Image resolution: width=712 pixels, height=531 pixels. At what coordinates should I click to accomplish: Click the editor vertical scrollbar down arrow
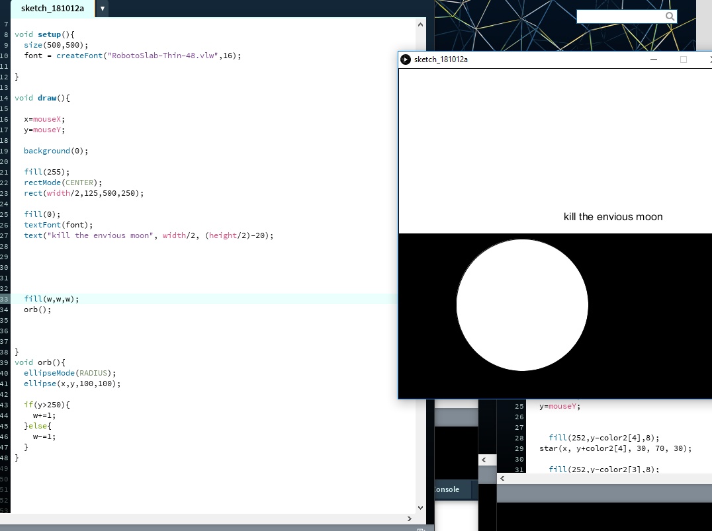tap(420, 507)
